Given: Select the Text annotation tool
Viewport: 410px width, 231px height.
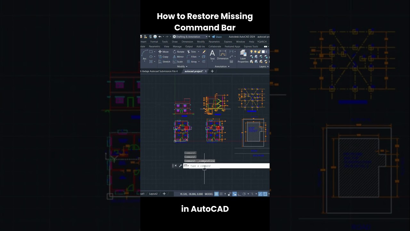Looking at the screenshot, I should [x=212, y=55].
